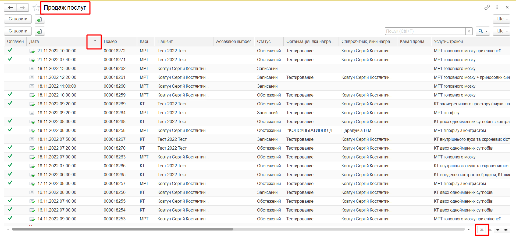
Task: Click the paid checkmark for document 000018259
Action: tap(10, 94)
